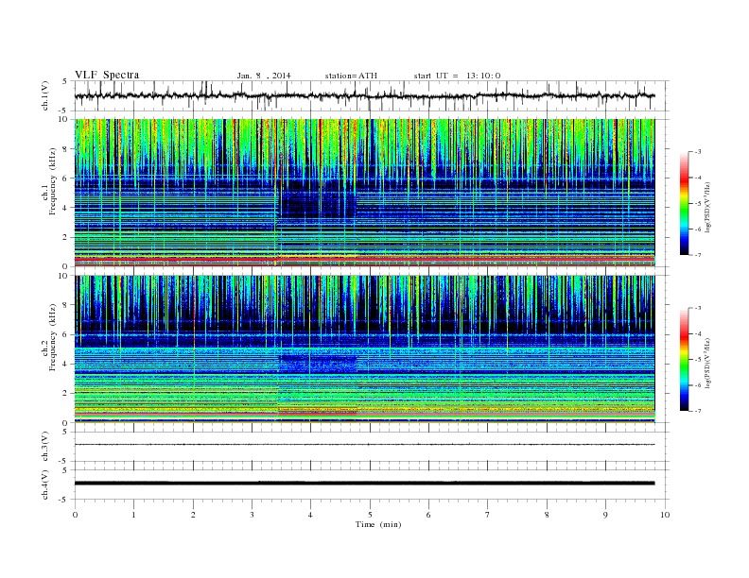Click the ch.2 spectrogram plot
This screenshot has width=749, height=578.
(x=364, y=349)
